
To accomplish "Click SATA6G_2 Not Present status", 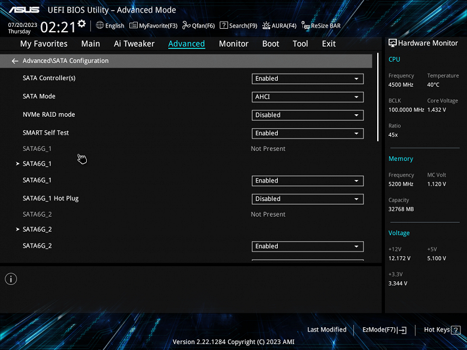I will 268,214.
